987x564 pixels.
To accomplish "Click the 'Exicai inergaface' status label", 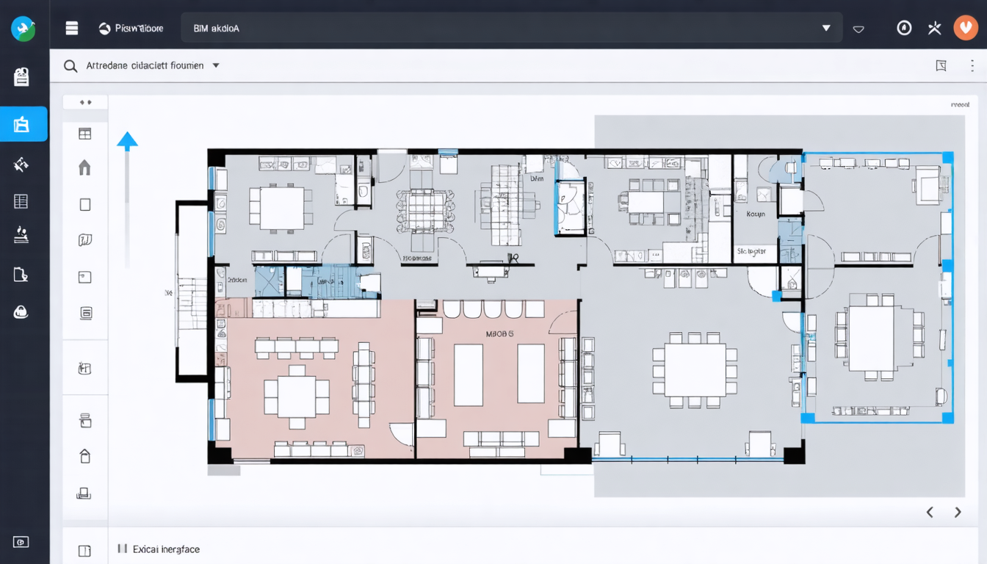I will pos(166,549).
